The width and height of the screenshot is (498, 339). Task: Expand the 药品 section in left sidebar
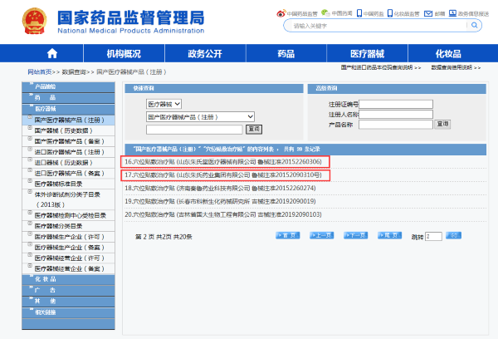click(x=46, y=97)
